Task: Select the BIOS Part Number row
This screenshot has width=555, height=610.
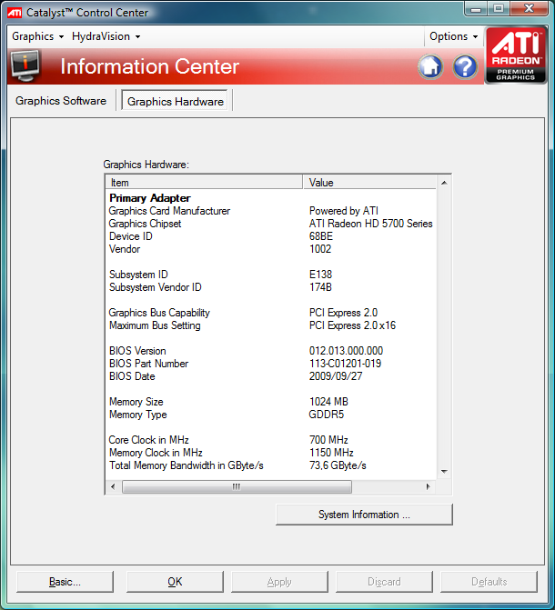Action: pyautogui.click(x=271, y=364)
